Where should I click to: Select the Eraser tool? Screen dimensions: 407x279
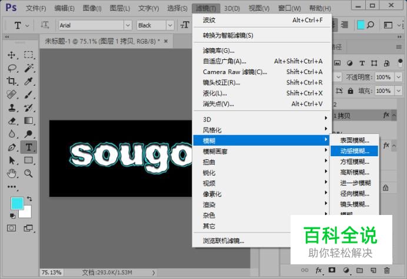12,121
